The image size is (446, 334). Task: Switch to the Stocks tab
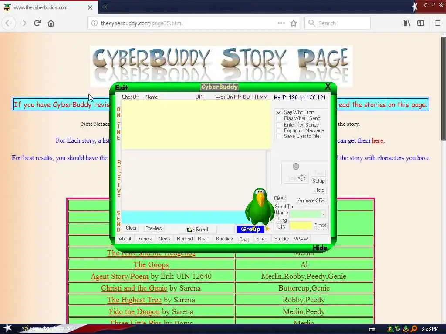click(281, 239)
